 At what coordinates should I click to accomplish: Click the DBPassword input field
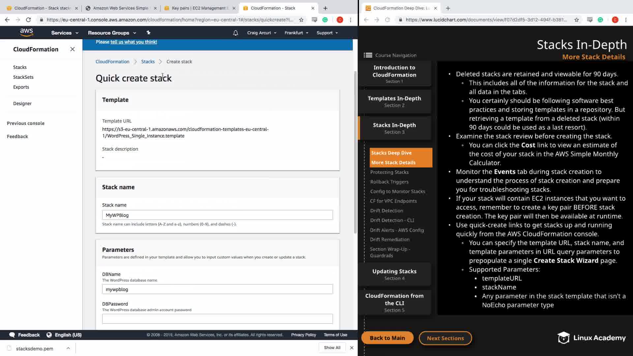click(x=217, y=319)
